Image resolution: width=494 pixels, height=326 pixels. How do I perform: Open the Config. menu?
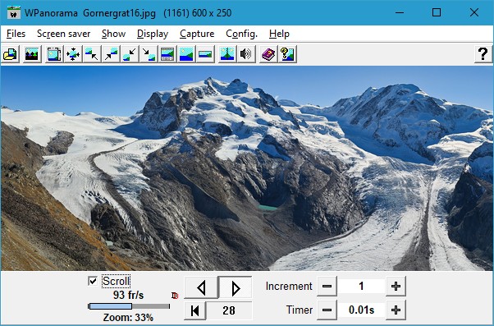[241, 34]
